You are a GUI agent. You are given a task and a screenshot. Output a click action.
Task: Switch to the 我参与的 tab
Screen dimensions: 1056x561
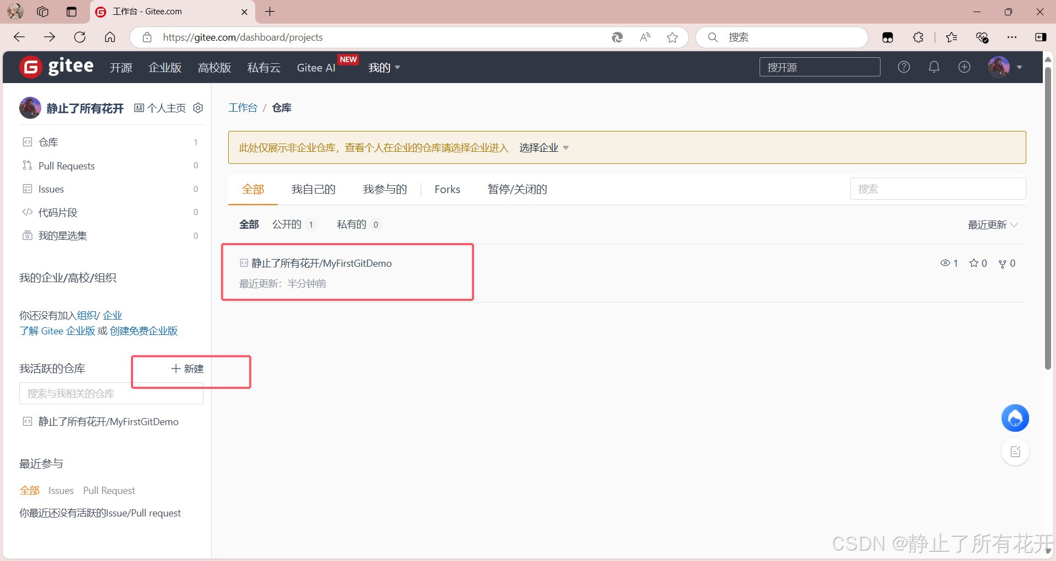384,189
